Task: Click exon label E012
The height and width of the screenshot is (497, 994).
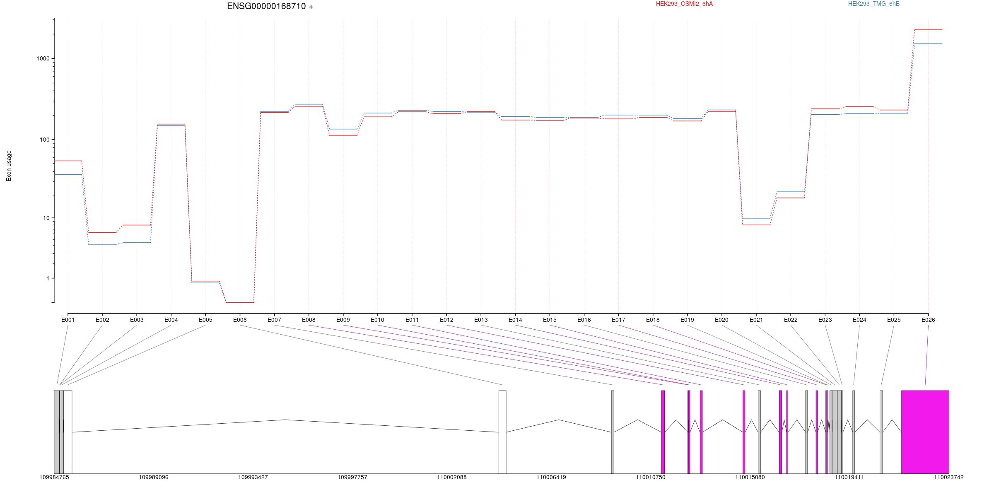Action: (446, 320)
